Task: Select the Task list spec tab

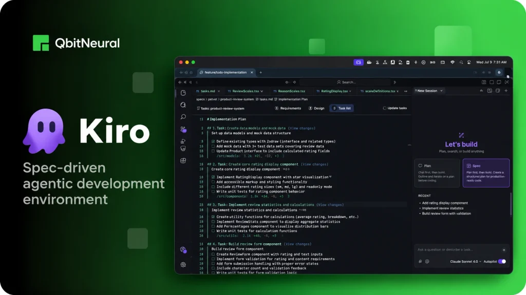Action: (342, 109)
